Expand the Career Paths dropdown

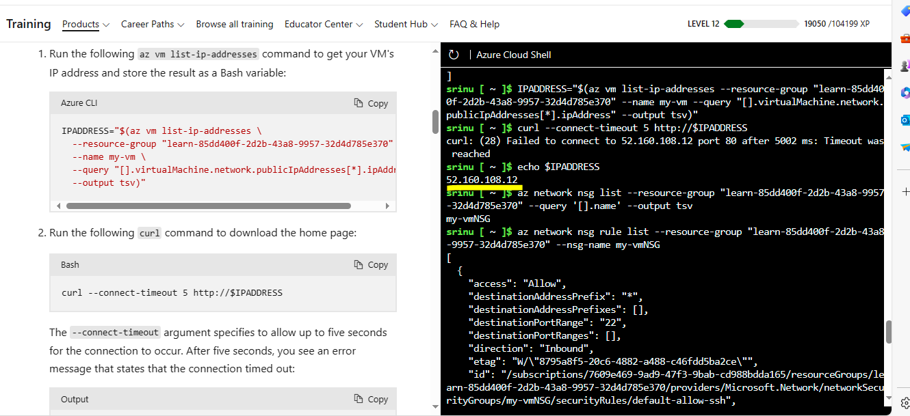[153, 24]
